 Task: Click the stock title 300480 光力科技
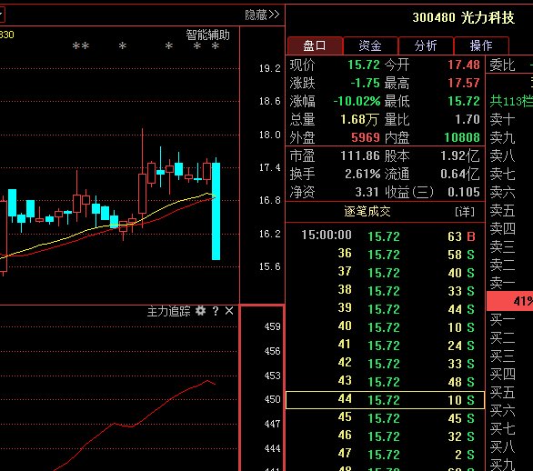[x=463, y=17]
